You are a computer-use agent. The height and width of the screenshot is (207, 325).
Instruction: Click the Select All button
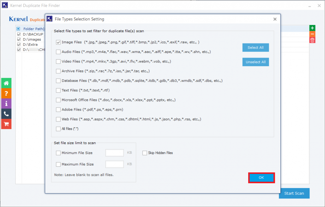[255, 48]
